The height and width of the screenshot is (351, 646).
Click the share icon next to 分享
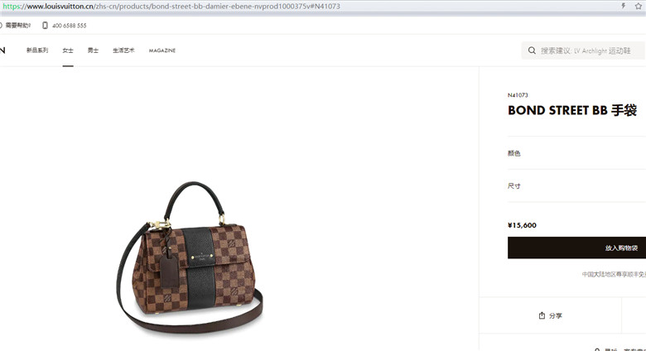coord(542,315)
